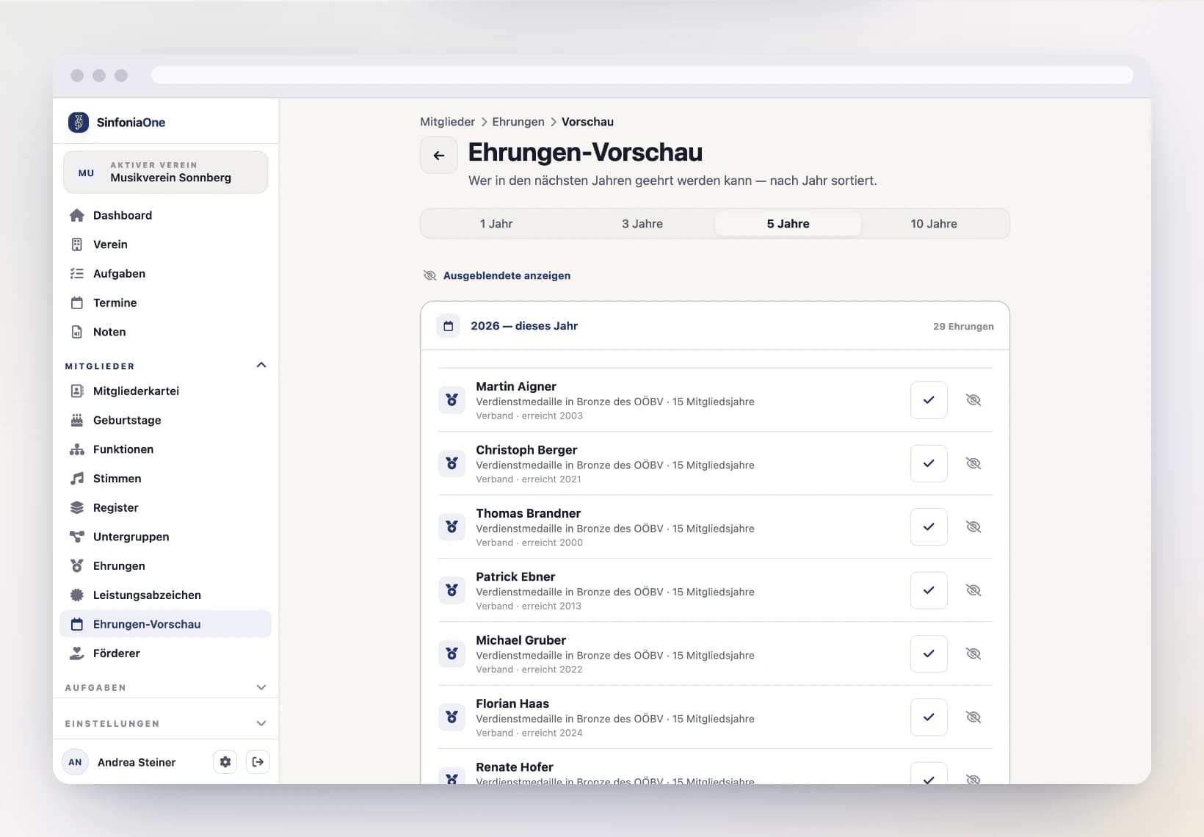Image resolution: width=1204 pixels, height=837 pixels.
Task: Open Stimmen music note icon
Action: coord(77,479)
